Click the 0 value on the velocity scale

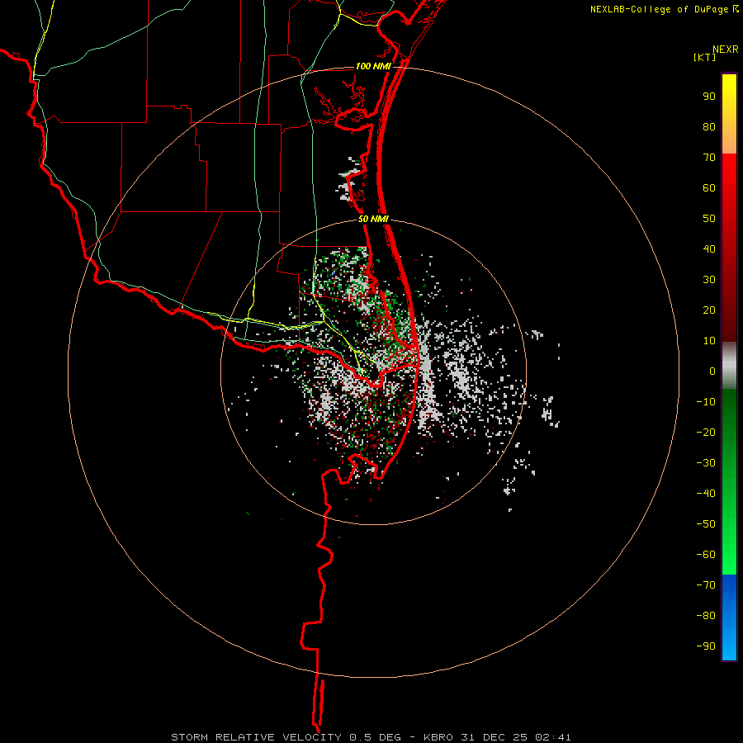point(712,371)
